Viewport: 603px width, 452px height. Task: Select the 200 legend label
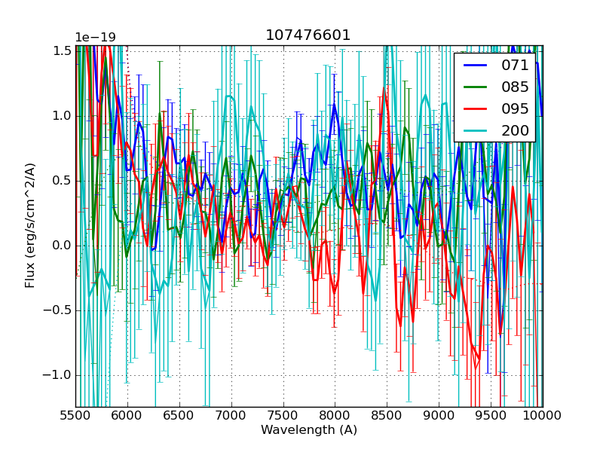[515, 130]
